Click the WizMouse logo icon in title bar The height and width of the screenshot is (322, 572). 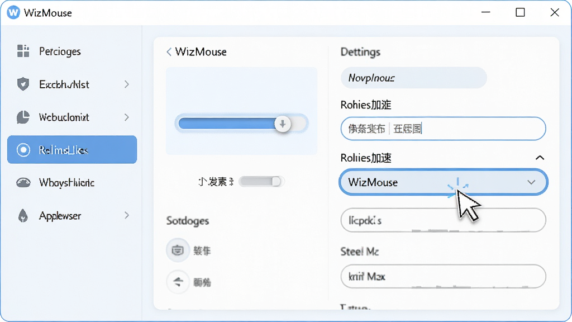(x=13, y=12)
